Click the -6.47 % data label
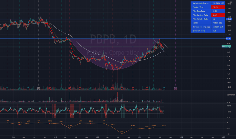This screenshot has width=236, height=139. pyautogui.click(x=19, y=122)
